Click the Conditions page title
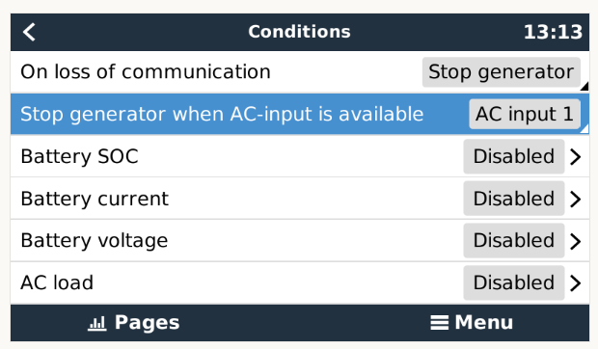598x349 pixels. [x=299, y=32]
